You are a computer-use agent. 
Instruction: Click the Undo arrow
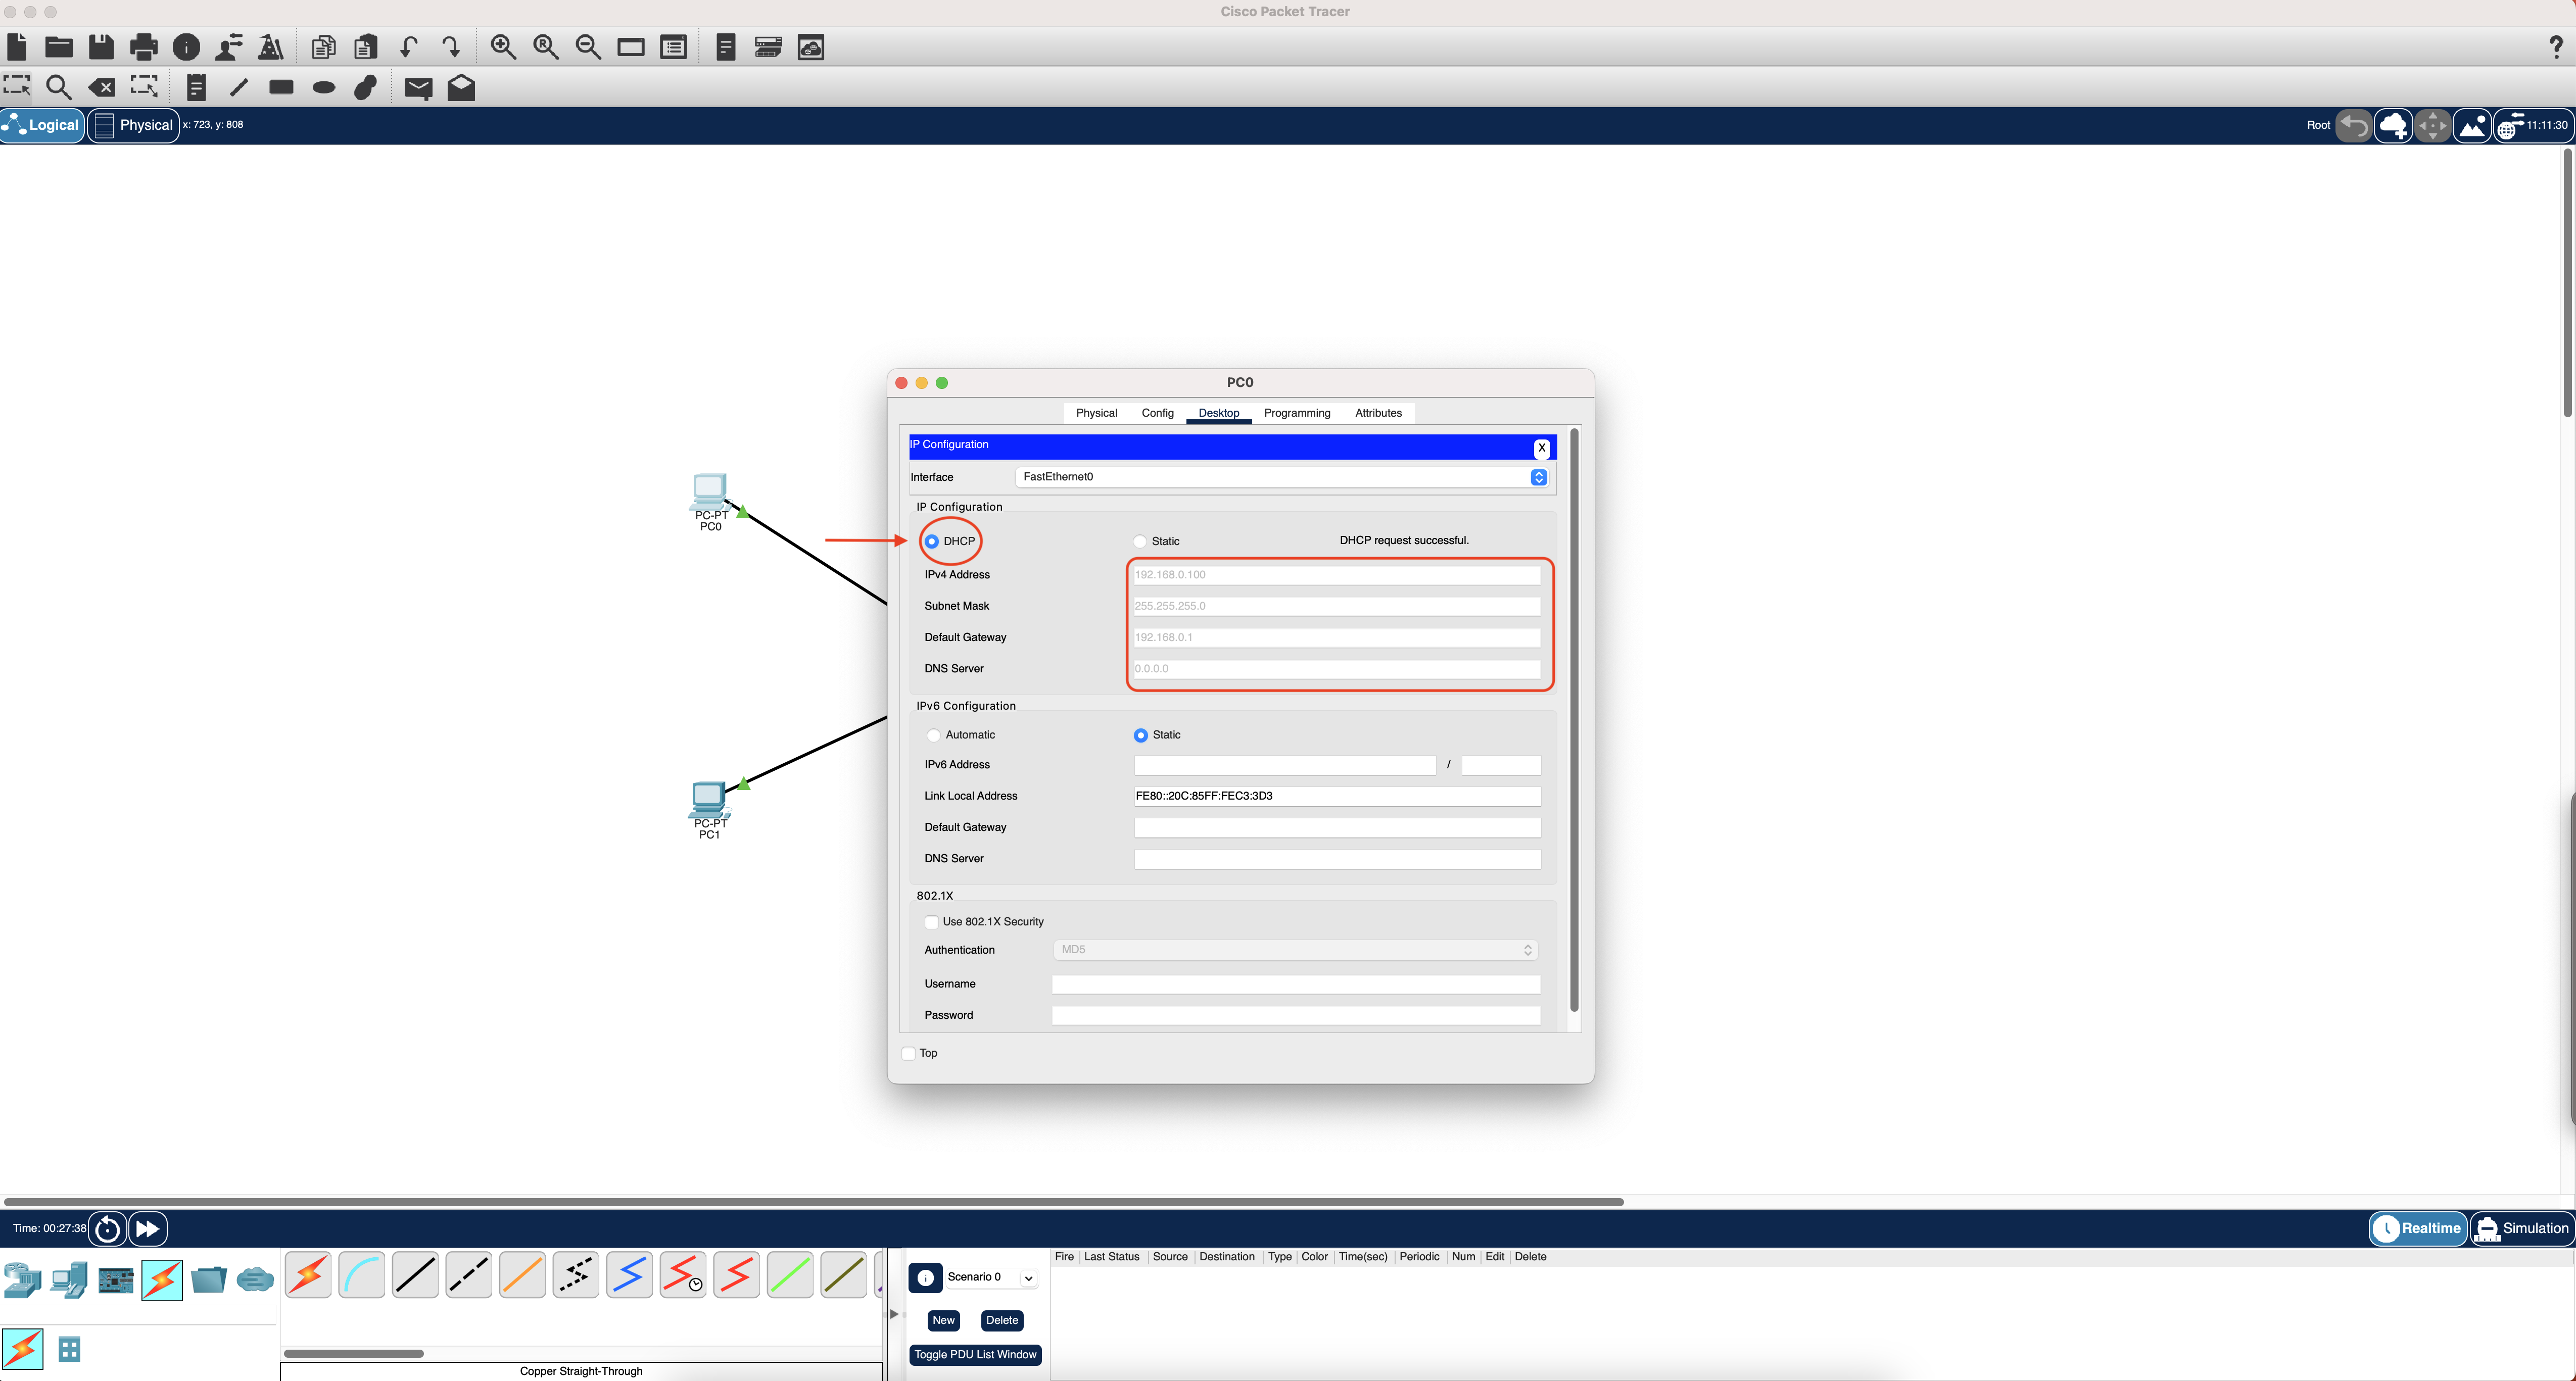408,47
